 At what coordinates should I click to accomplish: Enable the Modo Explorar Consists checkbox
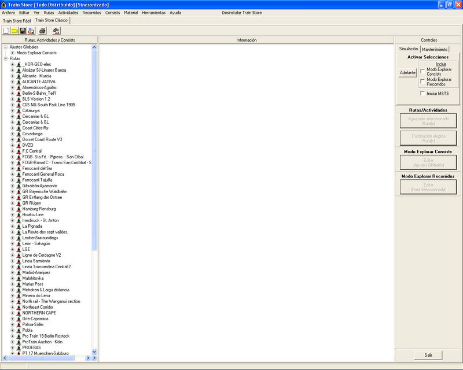coord(422,70)
